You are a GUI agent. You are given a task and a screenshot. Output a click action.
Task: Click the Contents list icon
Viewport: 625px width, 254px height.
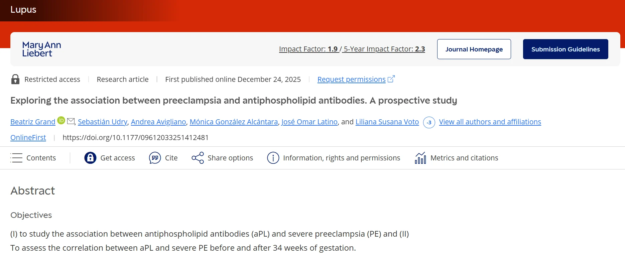pyautogui.click(x=16, y=158)
